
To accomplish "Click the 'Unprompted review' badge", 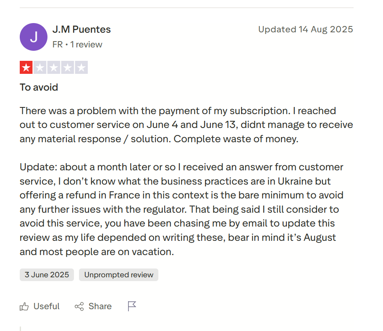I will coord(119,275).
